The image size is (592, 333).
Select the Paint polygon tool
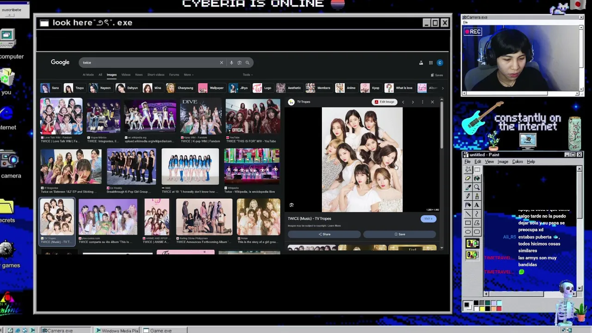coord(477,222)
